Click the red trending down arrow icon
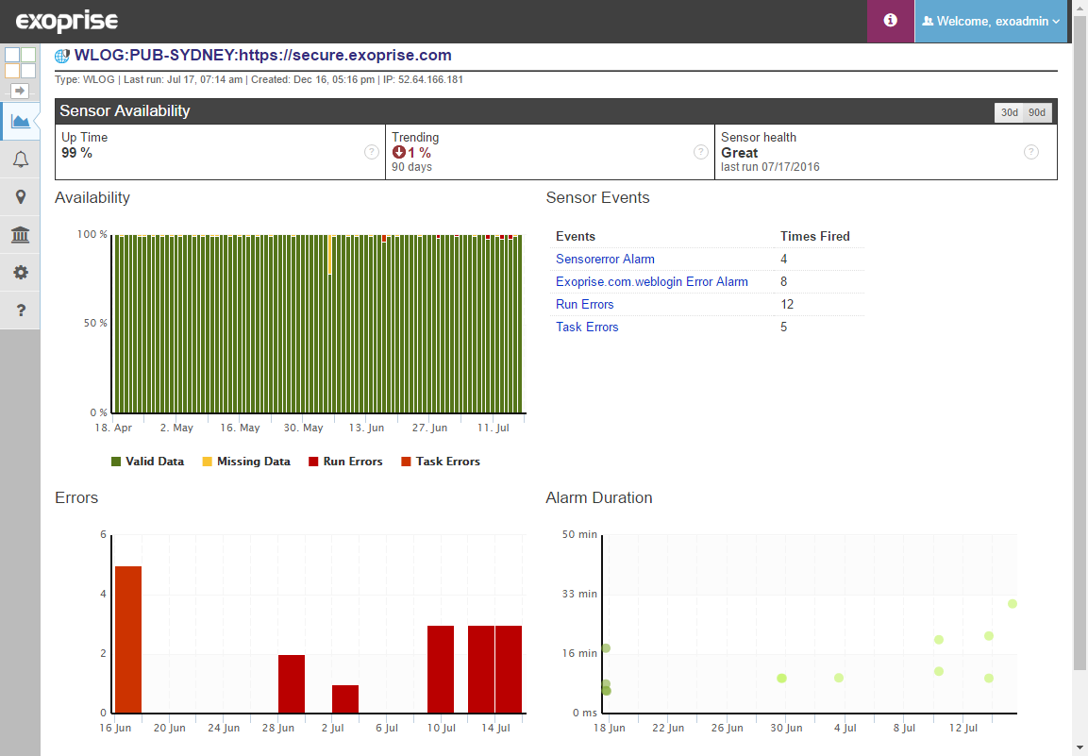Screen dimensions: 1088x756 click(399, 152)
